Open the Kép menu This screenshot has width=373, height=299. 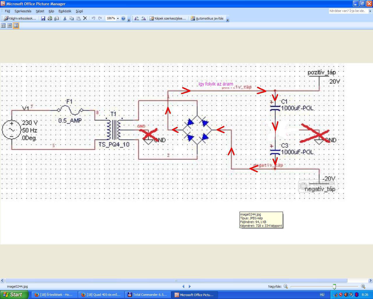pos(51,11)
